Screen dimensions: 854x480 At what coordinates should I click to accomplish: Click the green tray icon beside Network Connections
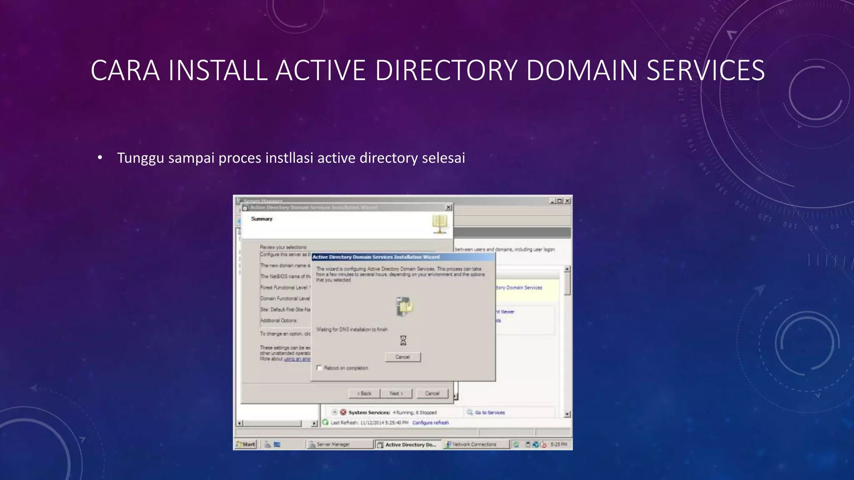[516, 445]
